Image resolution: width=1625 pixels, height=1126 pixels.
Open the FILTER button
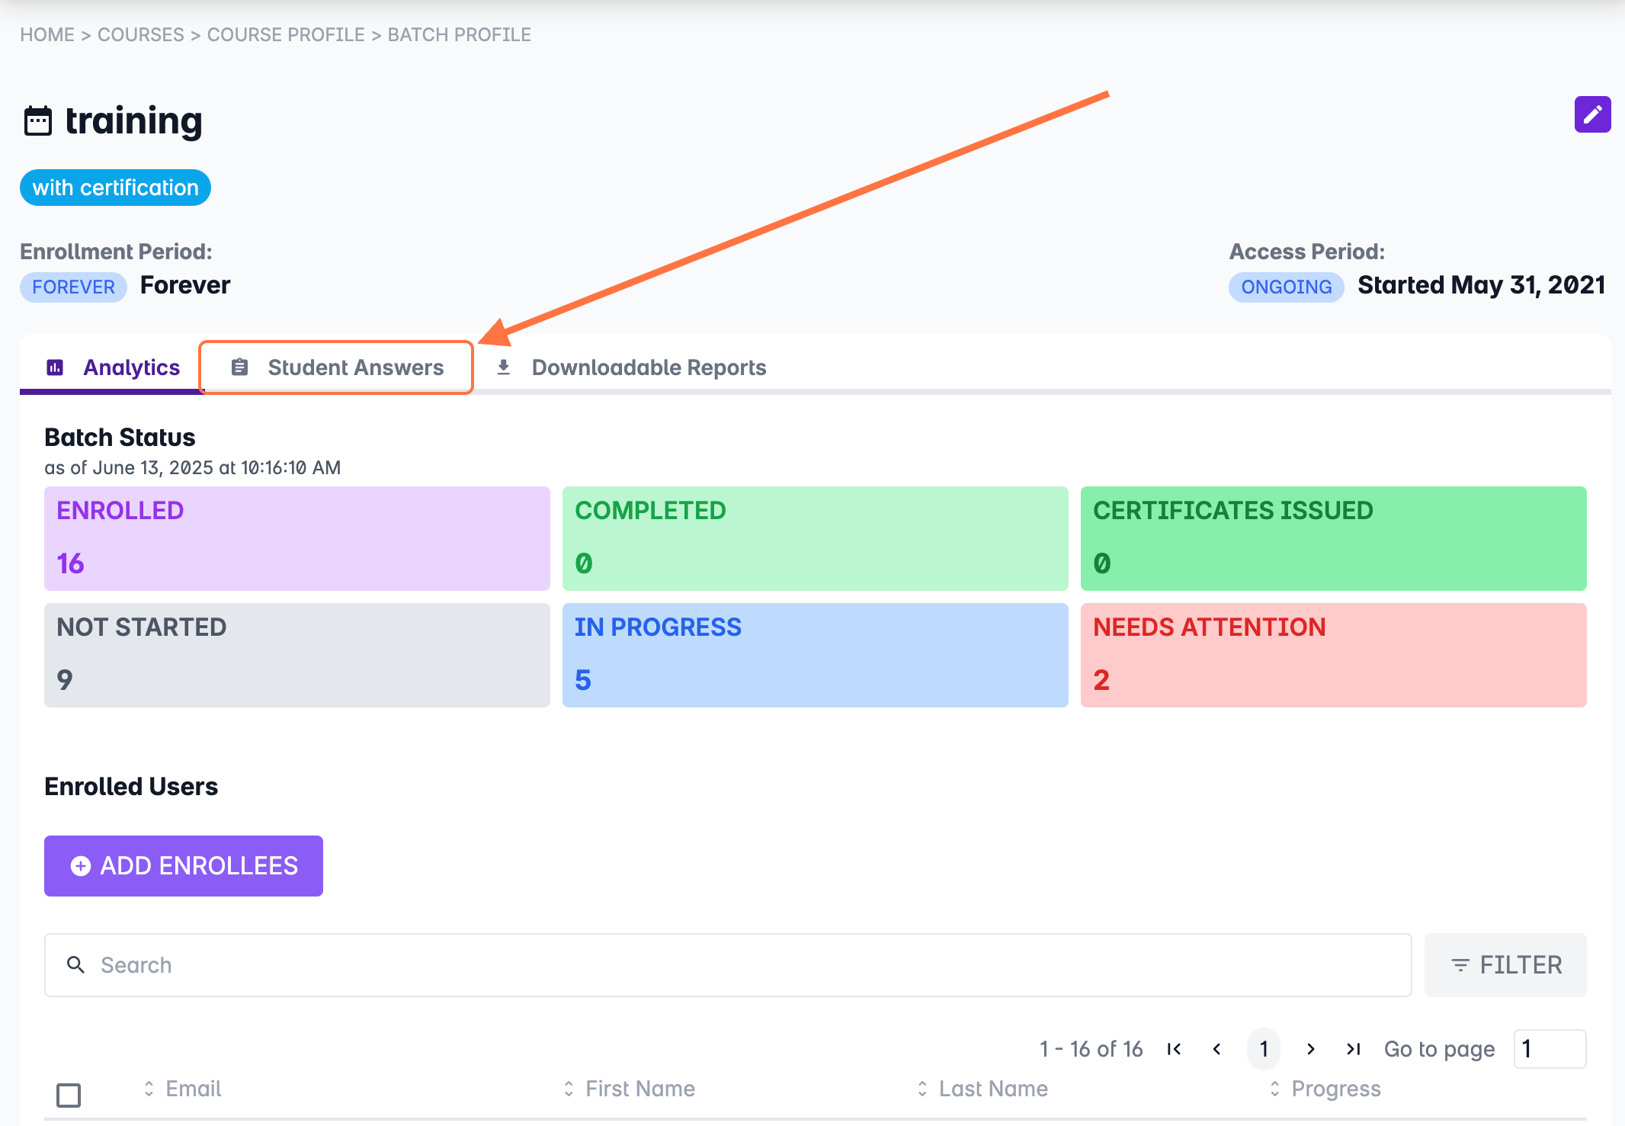[1505, 965]
